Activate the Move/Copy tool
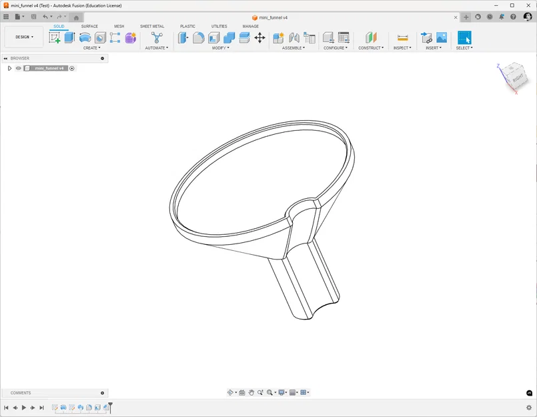The height and width of the screenshot is (417, 537). pos(260,37)
